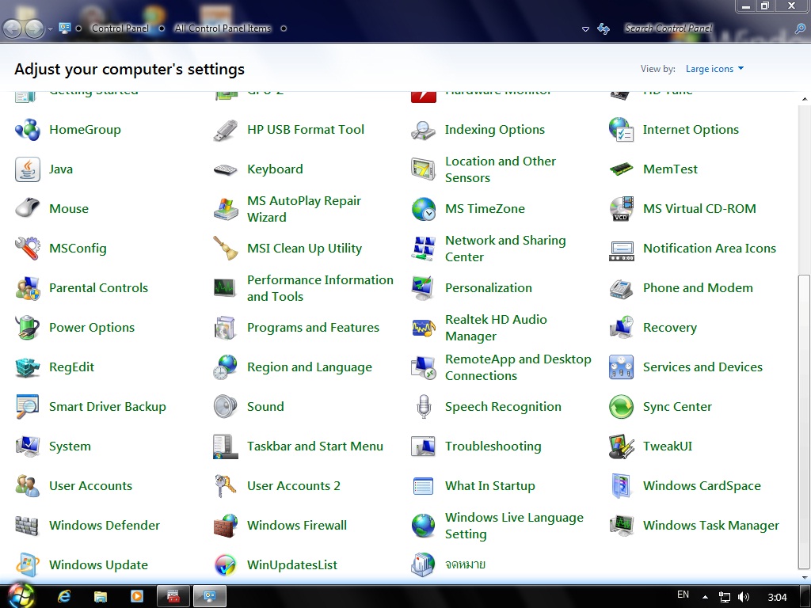Viewport: 811px width, 608px height.
Task: Open the What In Startup link
Action: [x=489, y=486]
